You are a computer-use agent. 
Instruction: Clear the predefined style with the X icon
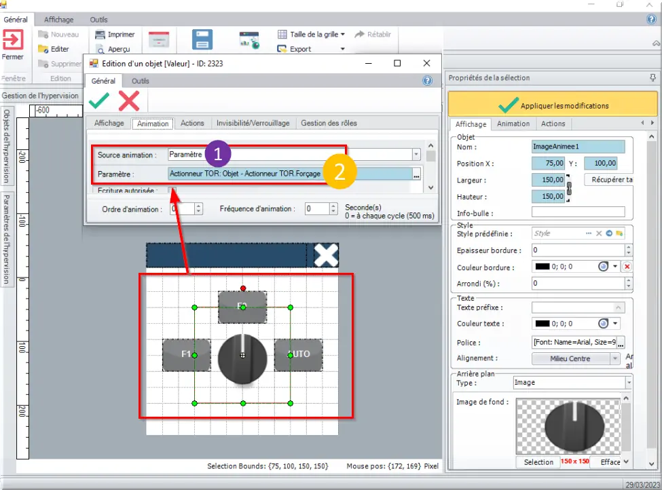click(599, 233)
